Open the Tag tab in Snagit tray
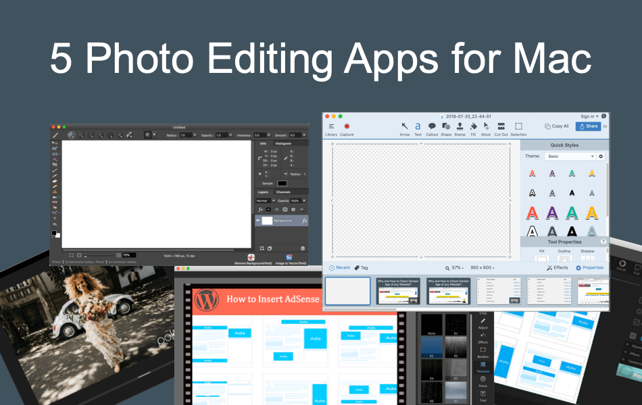 pos(361,267)
